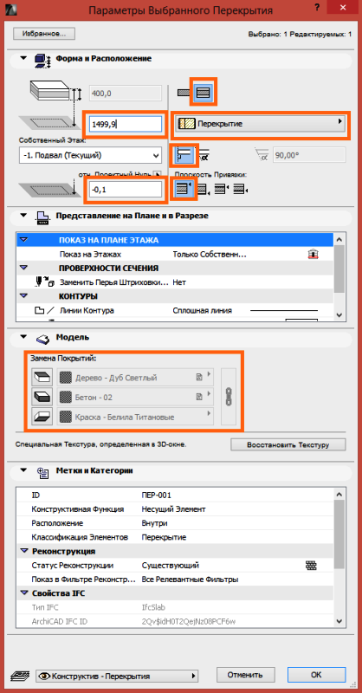Click the Статус Реконструкции brick icon

(312, 565)
